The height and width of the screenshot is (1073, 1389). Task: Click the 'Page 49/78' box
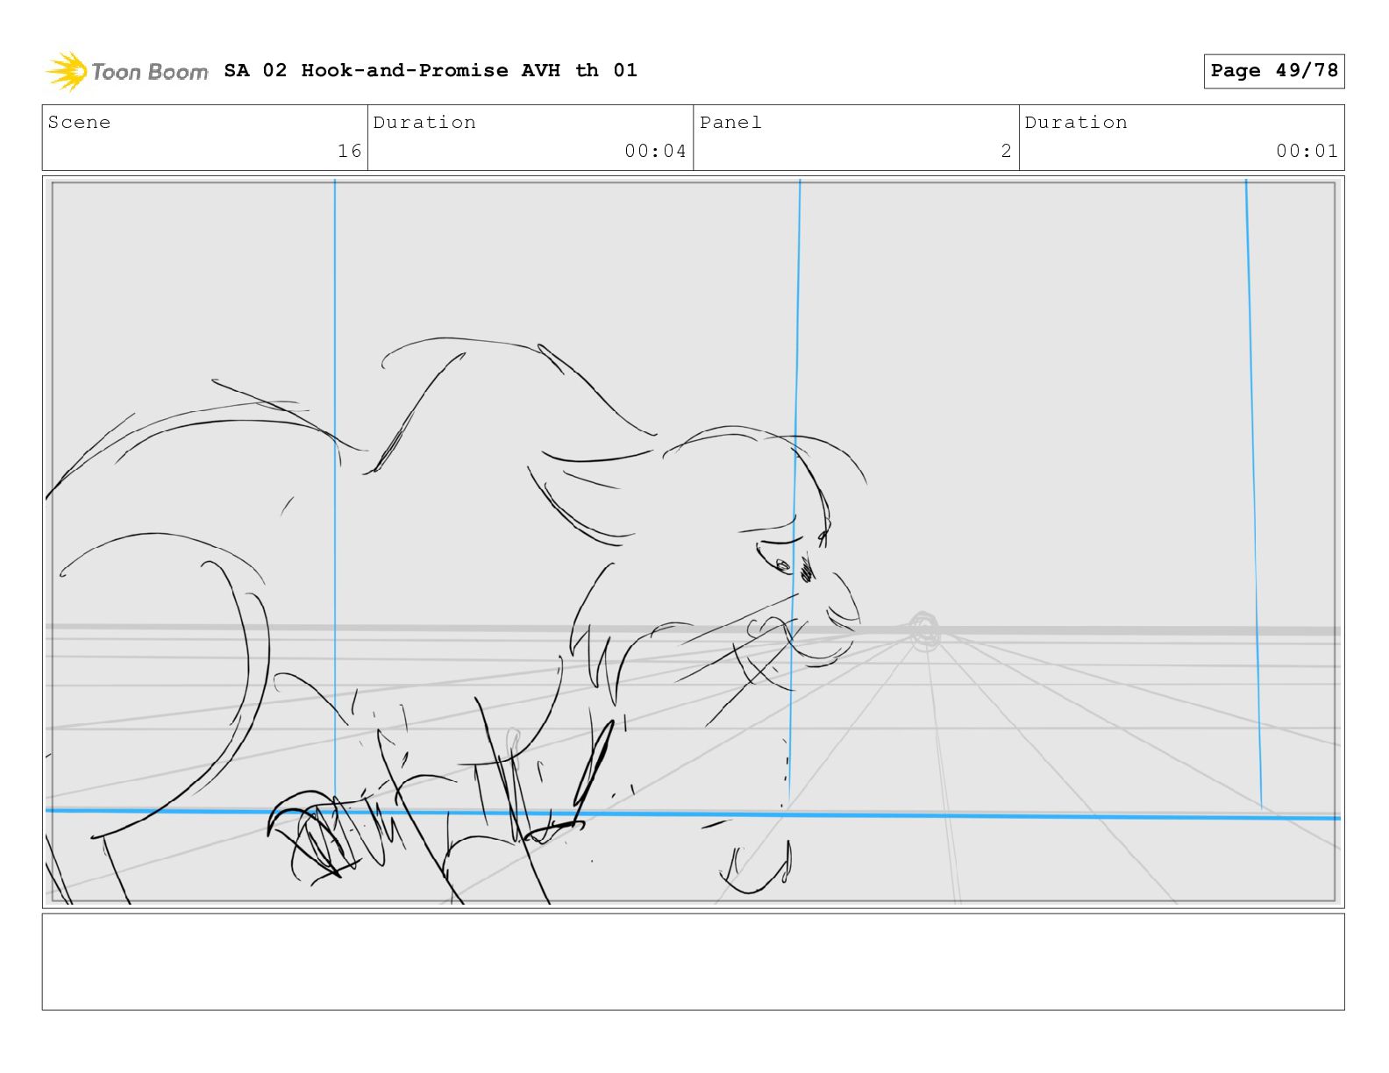tap(1274, 71)
